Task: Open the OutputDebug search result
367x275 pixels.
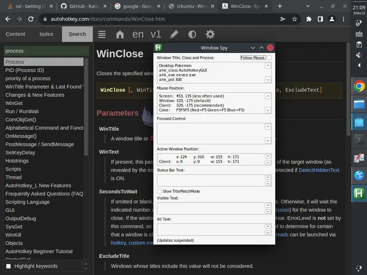Action: click(x=20, y=218)
